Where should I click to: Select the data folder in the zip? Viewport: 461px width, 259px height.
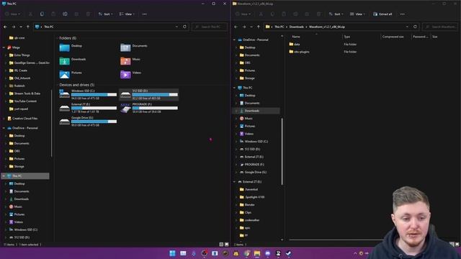[x=295, y=44]
